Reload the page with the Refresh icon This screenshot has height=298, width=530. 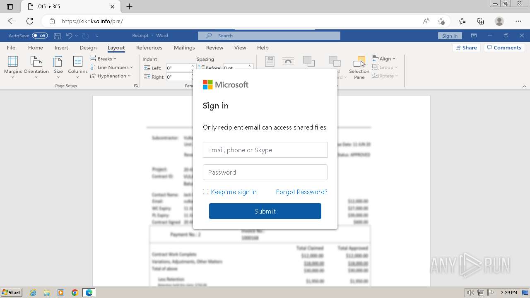(30, 21)
